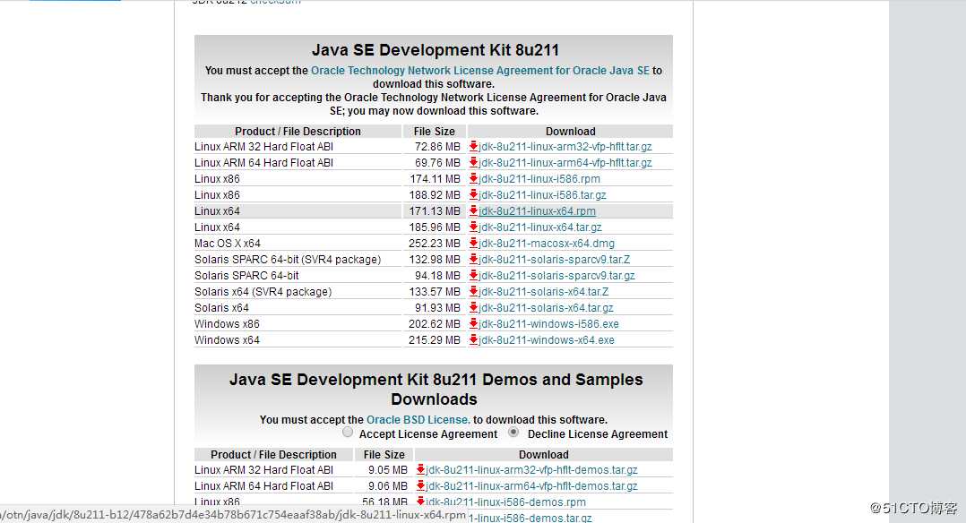The image size is (966, 523).
Task: Click red arrow icon beside jdk-8u211-linux-i586-demos.rpm
Action: [x=420, y=502]
